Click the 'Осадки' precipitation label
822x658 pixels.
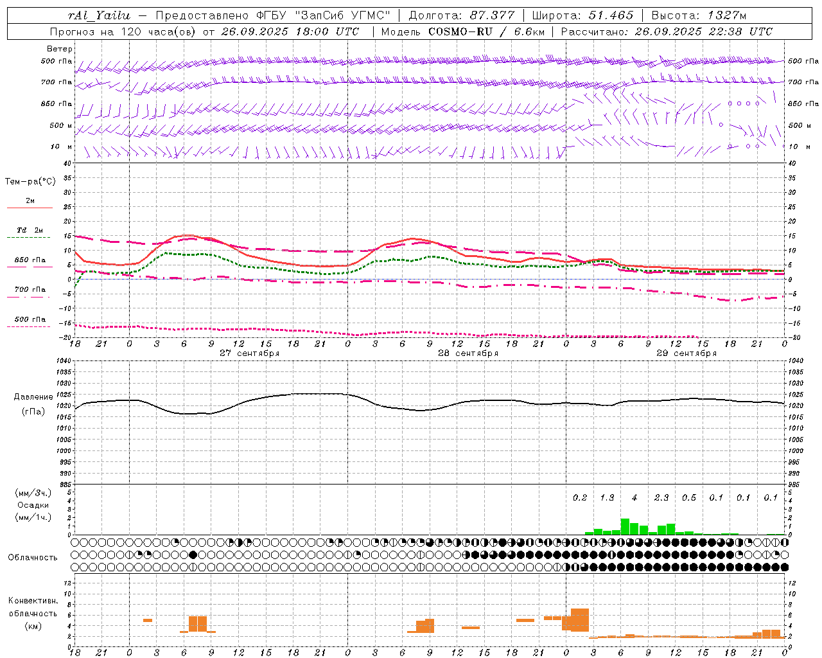tap(33, 505)
